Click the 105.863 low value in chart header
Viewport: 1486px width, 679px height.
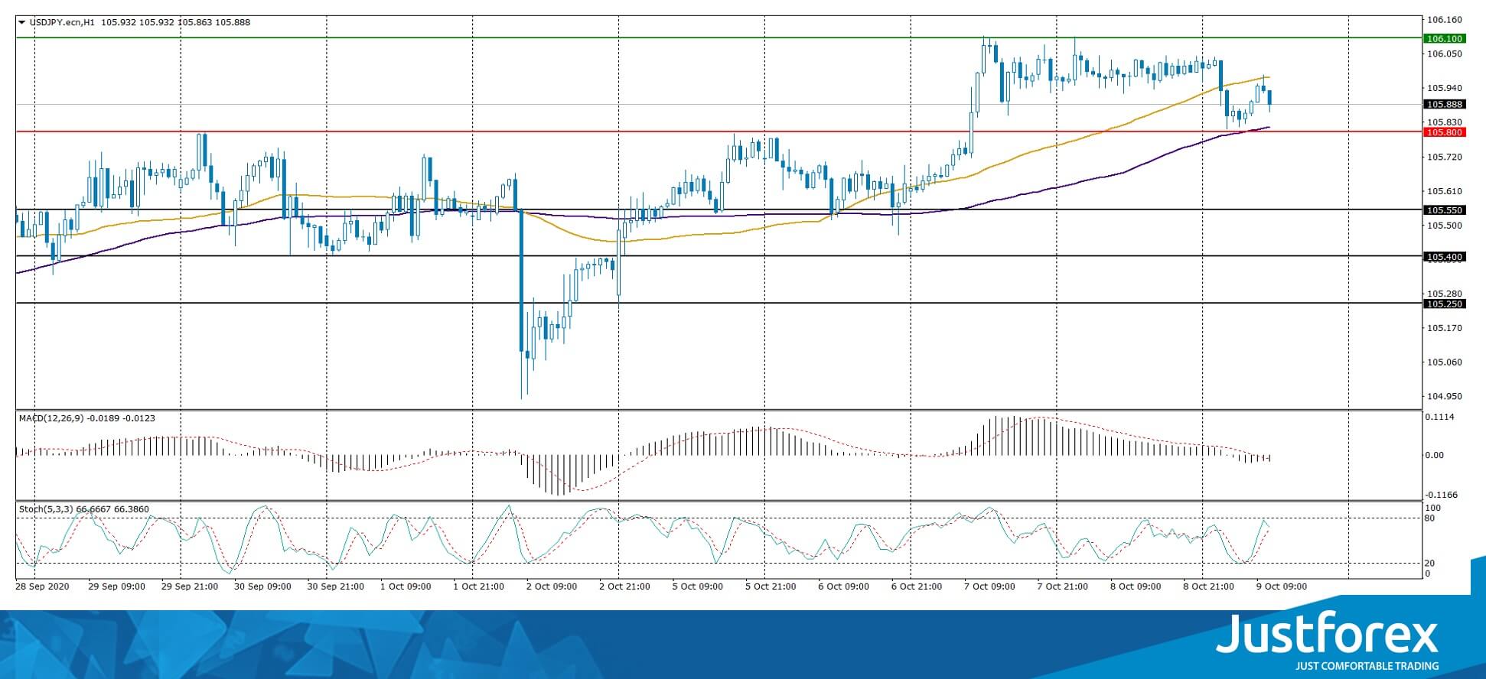click(x=194, y=22)
